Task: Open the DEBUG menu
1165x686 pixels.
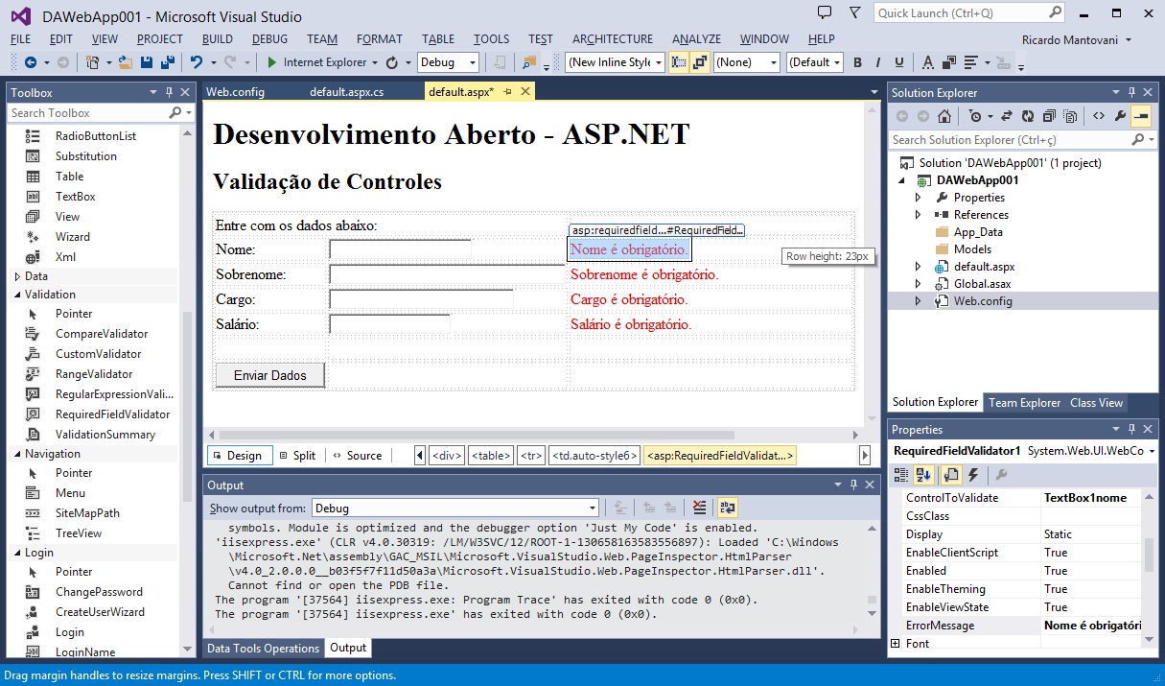Action: (x=269, y=39)
